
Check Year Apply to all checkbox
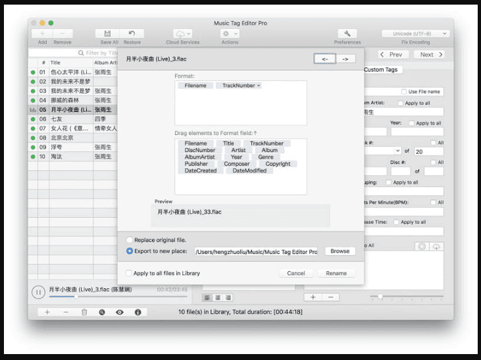point(411,123)
